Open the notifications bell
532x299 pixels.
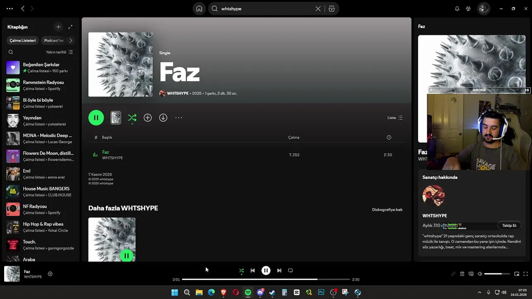tap(457, 9)
